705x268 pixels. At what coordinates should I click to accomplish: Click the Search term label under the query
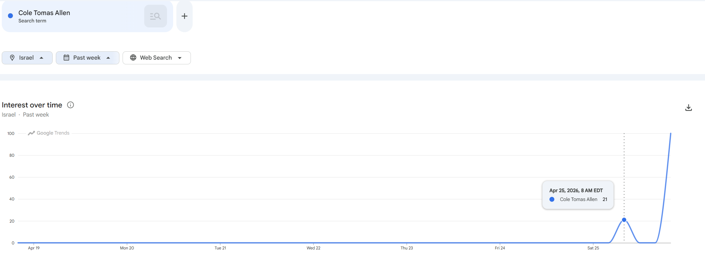tap(32, 21)
